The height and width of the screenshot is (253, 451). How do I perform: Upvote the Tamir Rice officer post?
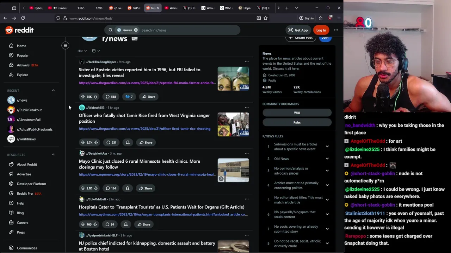[83, 142]
